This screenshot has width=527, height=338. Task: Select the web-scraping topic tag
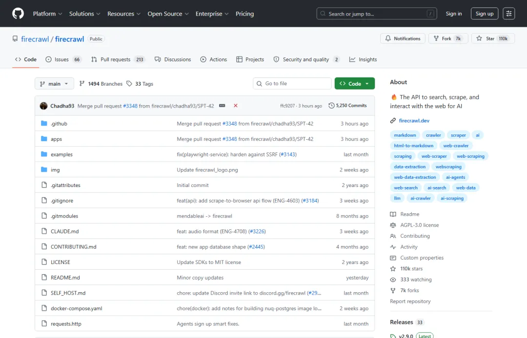point(470,156)
